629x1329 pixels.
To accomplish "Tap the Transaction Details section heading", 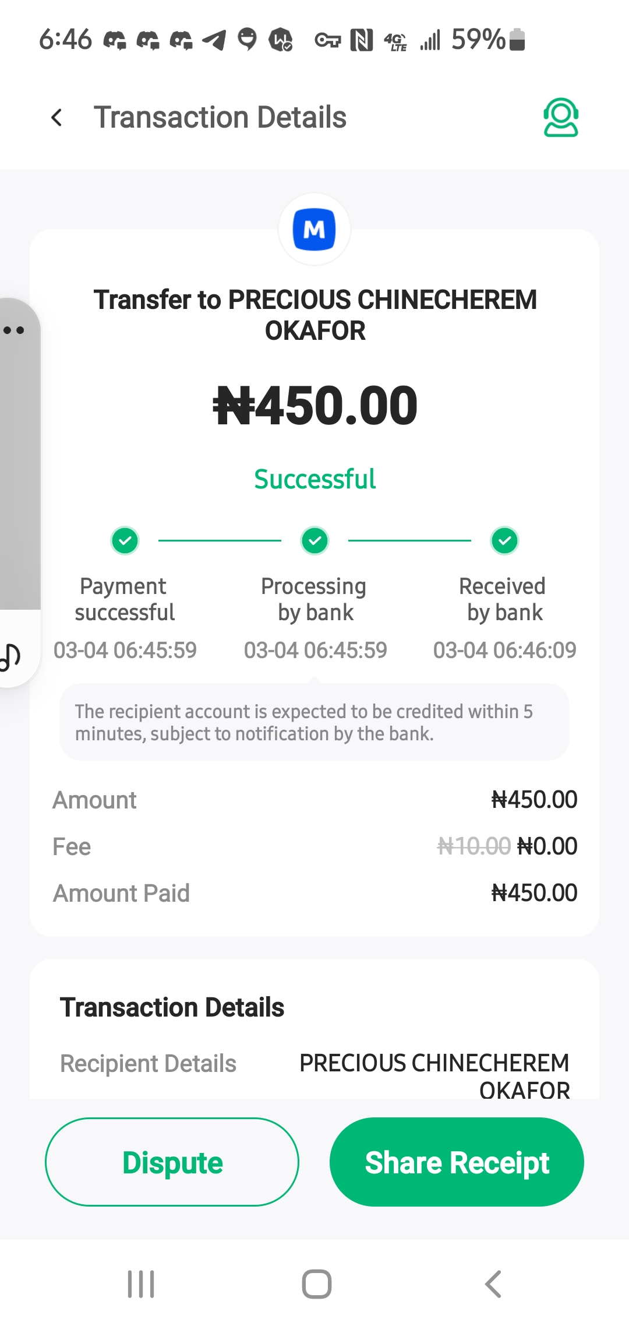I will click(172, 1007).
